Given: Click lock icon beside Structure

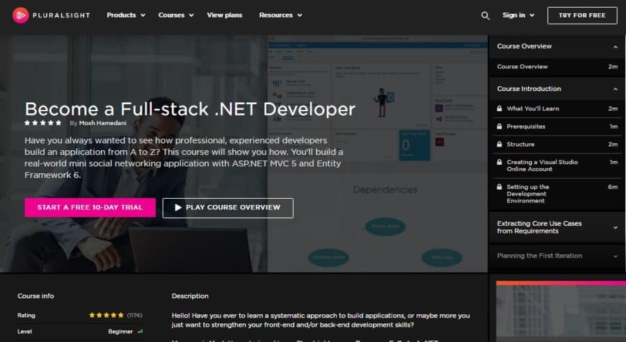Looking at the screenshot, I should pyautogui.click(x=499, y=144).
